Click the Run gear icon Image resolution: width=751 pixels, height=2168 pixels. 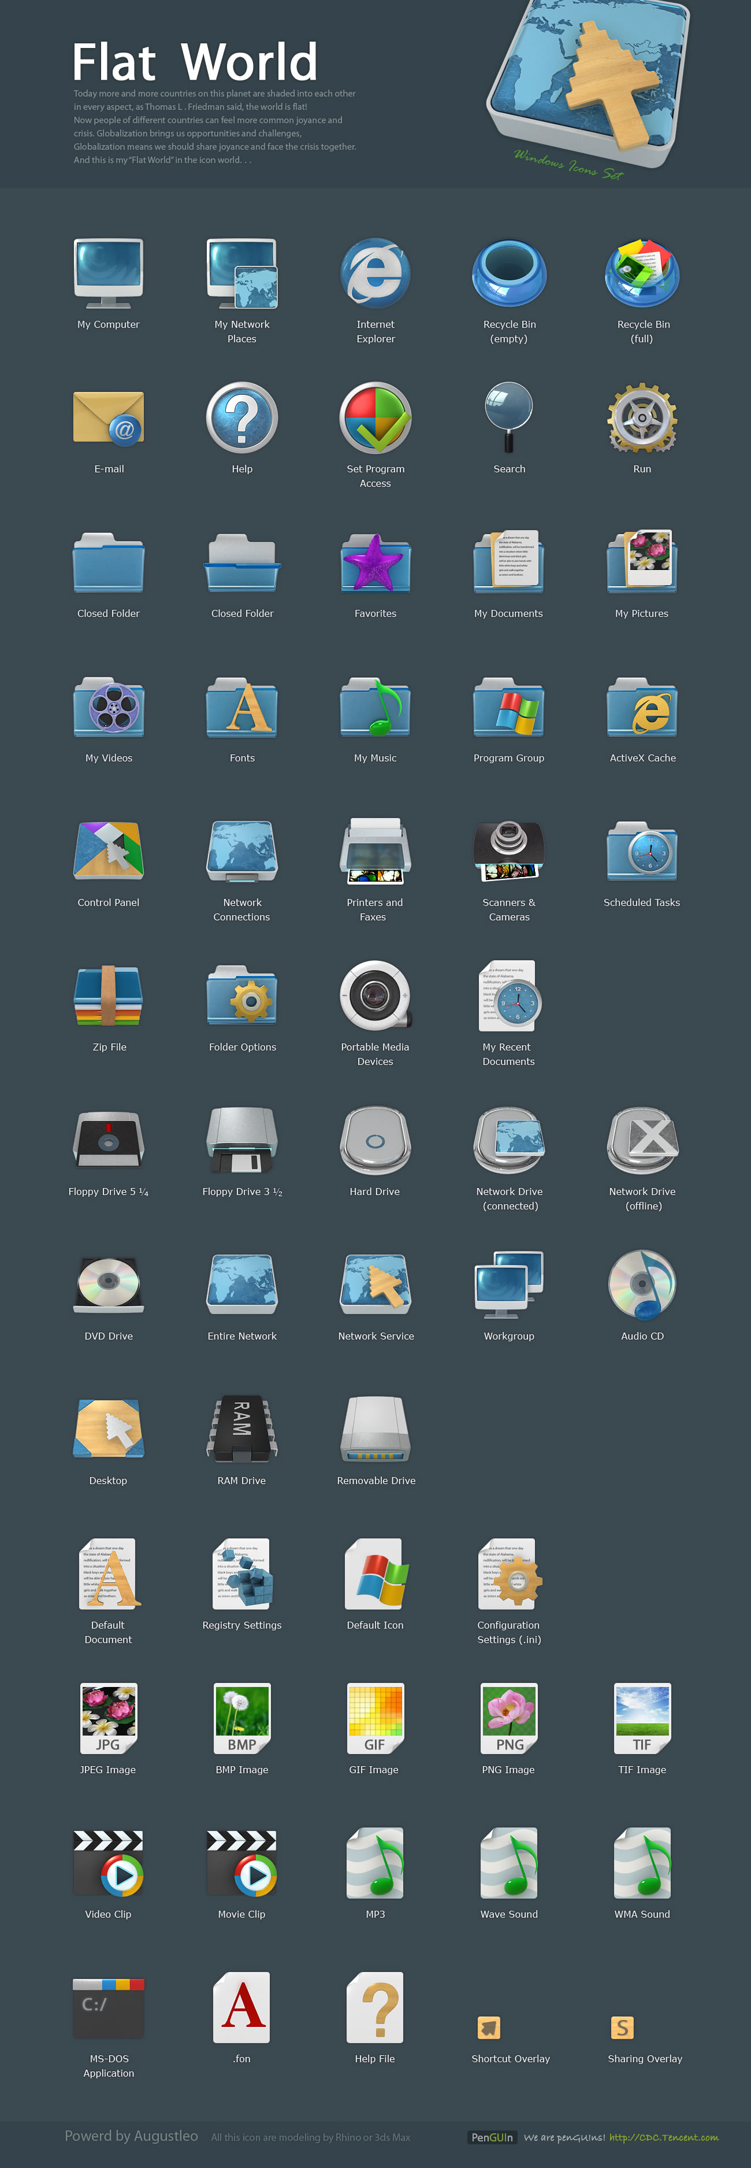coord(642,419)
